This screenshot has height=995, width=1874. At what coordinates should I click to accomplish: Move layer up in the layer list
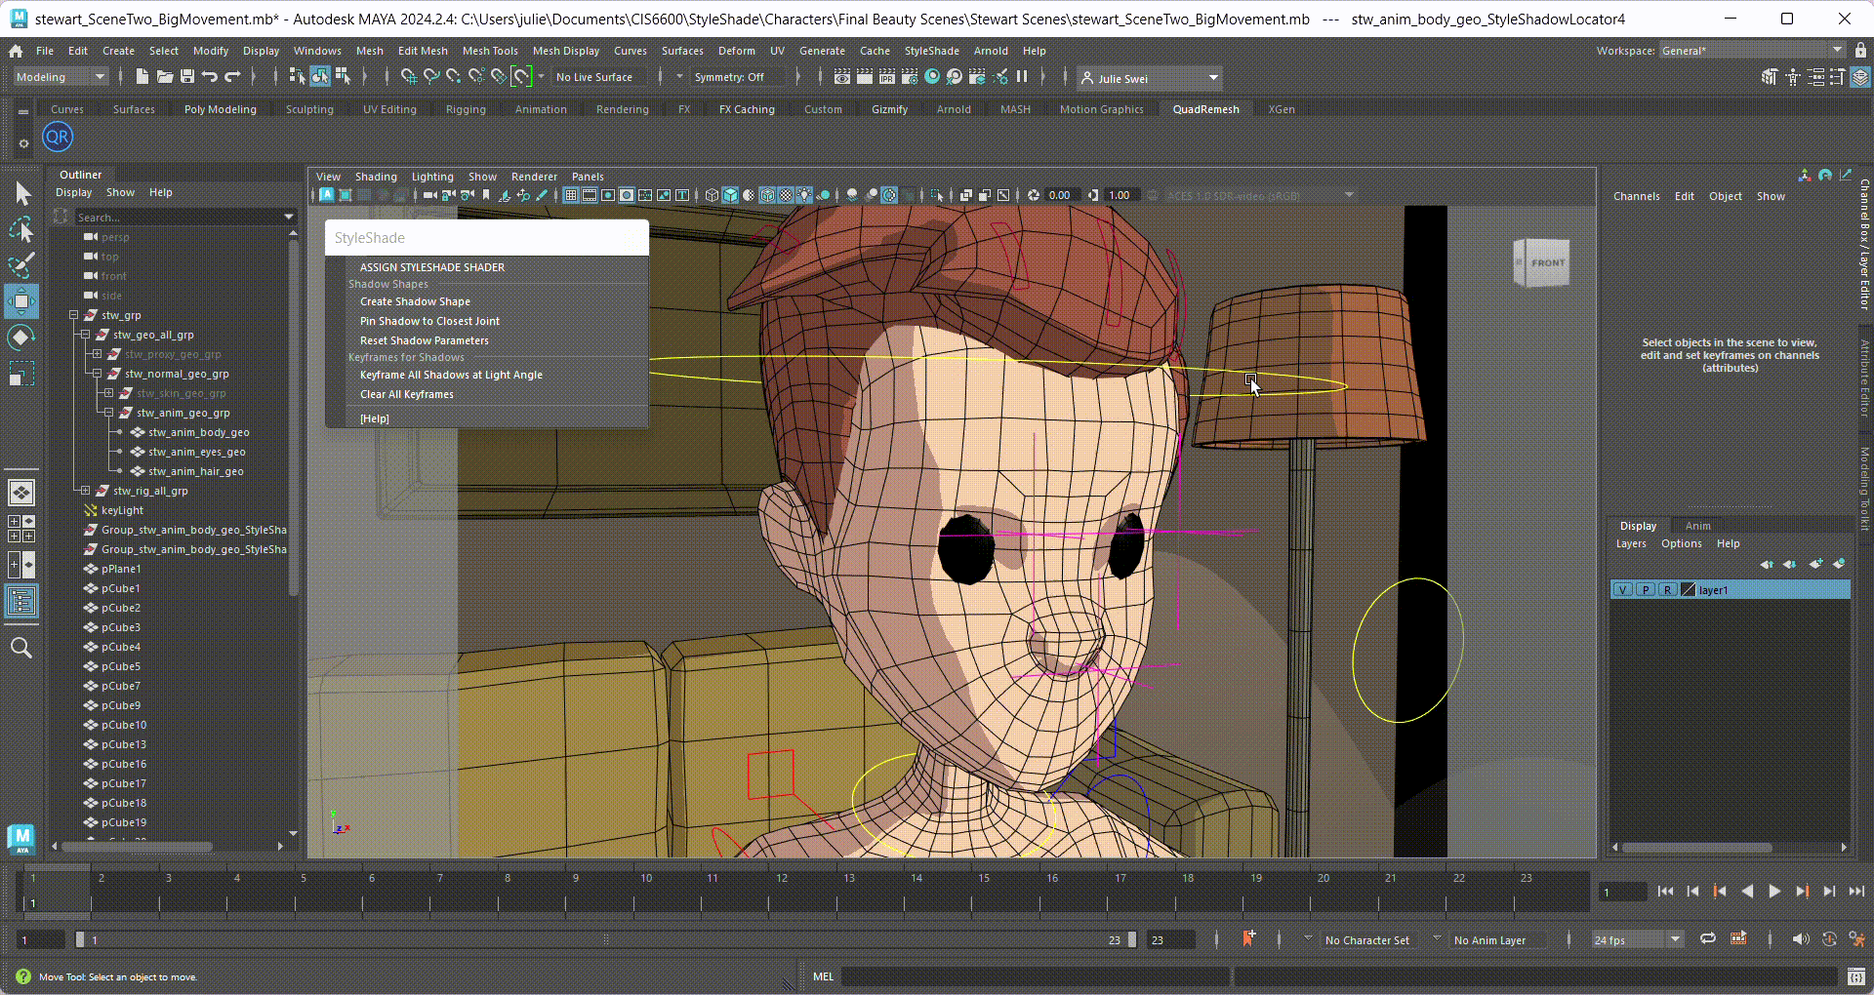(1767, 564)
